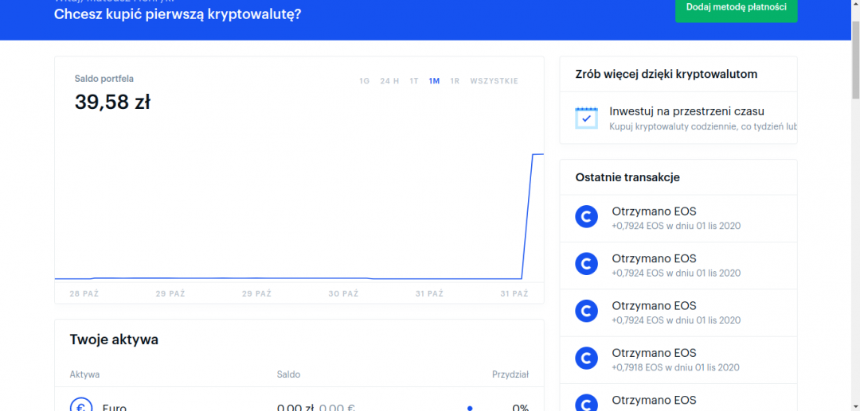This screenshot has width=860, height=411.
Task: Click the blue allocation dot in the Euro row
Action: [470, 408]
